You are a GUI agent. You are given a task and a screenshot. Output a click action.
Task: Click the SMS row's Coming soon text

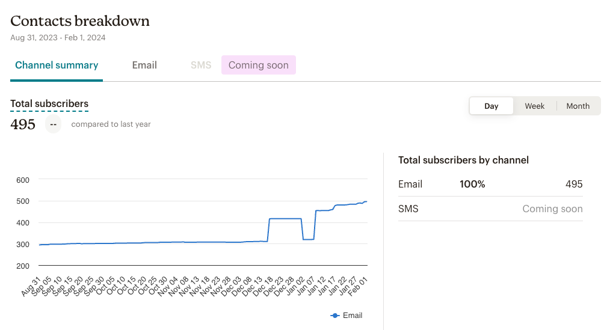[x=552, y=209]
